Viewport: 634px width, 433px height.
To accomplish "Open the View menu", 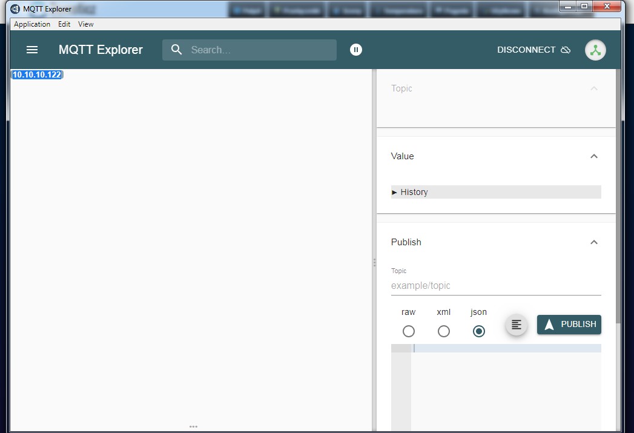I will pos(86,24).
